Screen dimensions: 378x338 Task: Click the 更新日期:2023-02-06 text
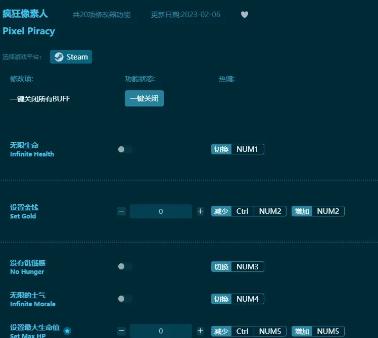click(185, 15)
